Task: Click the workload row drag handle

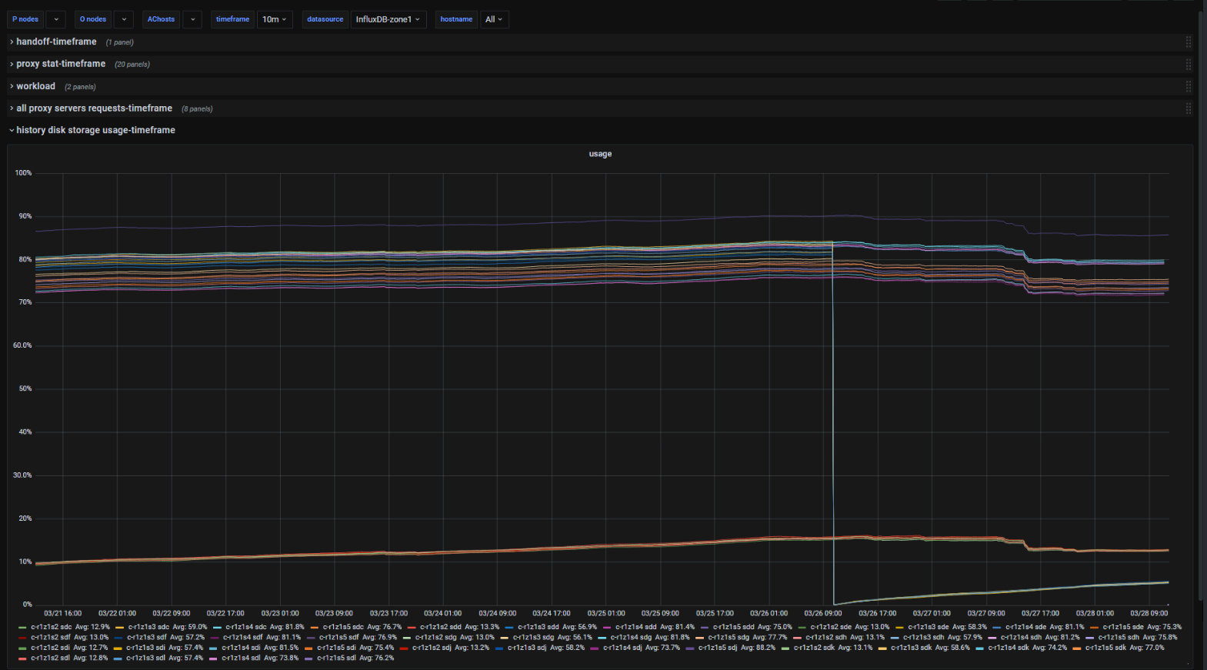Action: point(1188,87)
